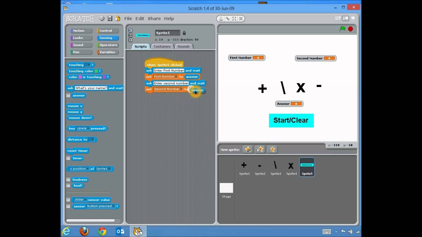Click the green flag to start
This screenshot has width=422, height=237.
343,29
